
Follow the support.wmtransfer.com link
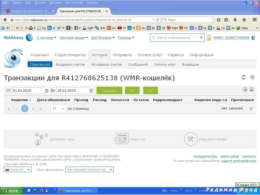(238, 161)
